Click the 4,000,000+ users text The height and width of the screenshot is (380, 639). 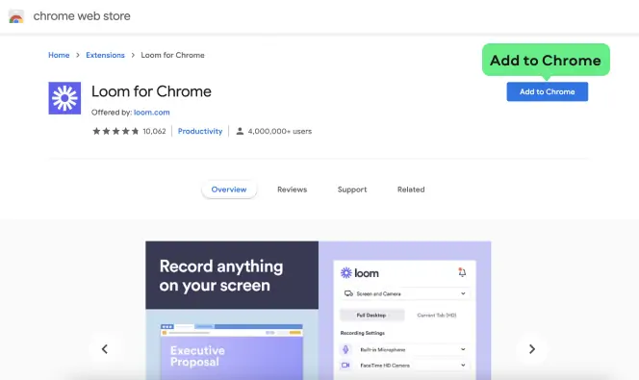(x=279, y=131)
